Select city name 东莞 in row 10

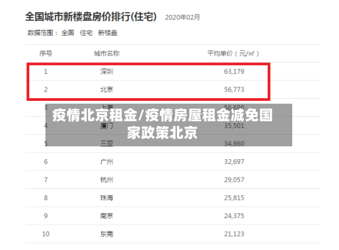point(106,234)
